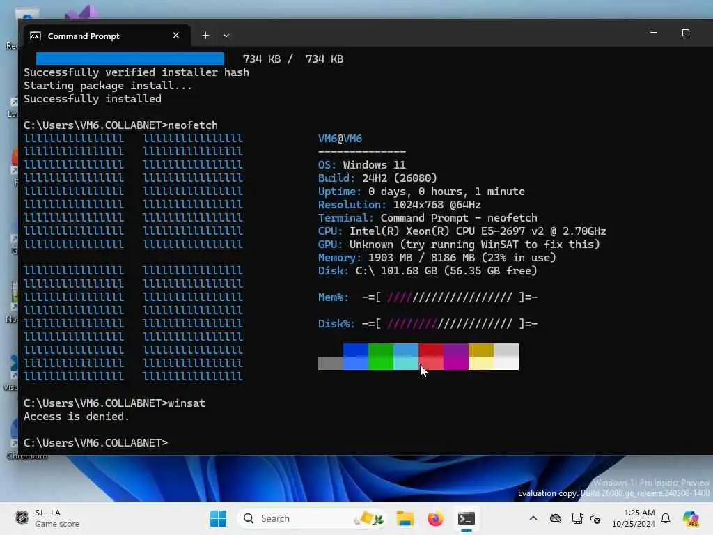Click the cyan color block in neofetch
The height and width of the screenshot is (535, 713).
[x=406, y=357]
